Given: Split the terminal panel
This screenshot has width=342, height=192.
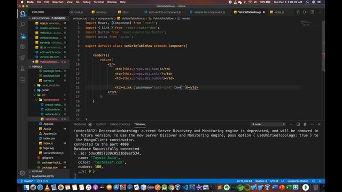Looking at the screenshot, I should click(x=298, y=124).
